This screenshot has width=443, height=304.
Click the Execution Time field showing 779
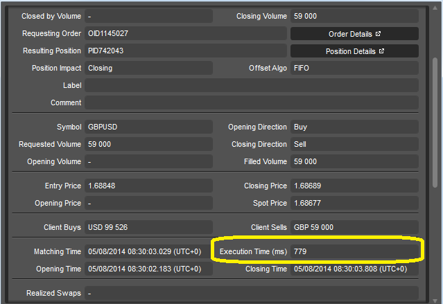point(354,251)
